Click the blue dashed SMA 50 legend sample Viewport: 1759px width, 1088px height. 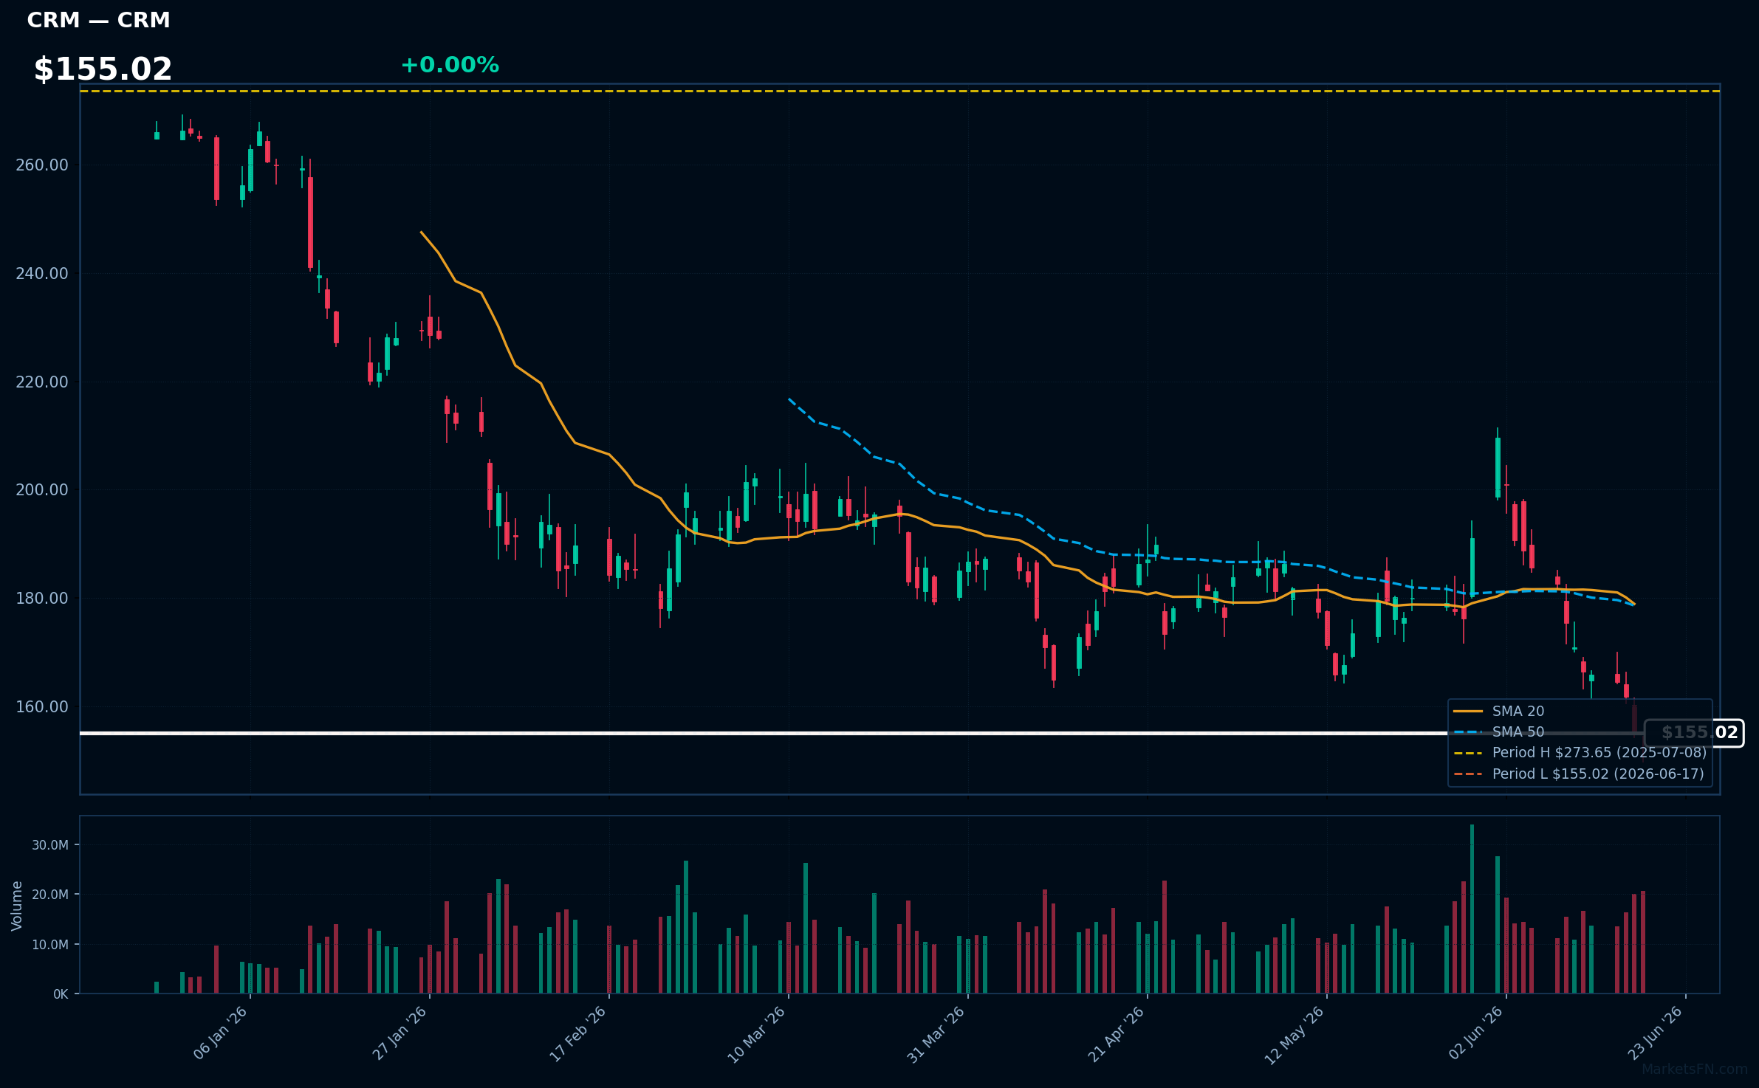pos(1468,731)
